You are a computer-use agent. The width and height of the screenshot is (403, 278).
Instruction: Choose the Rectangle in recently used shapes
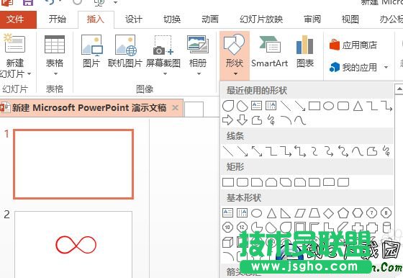314,106
